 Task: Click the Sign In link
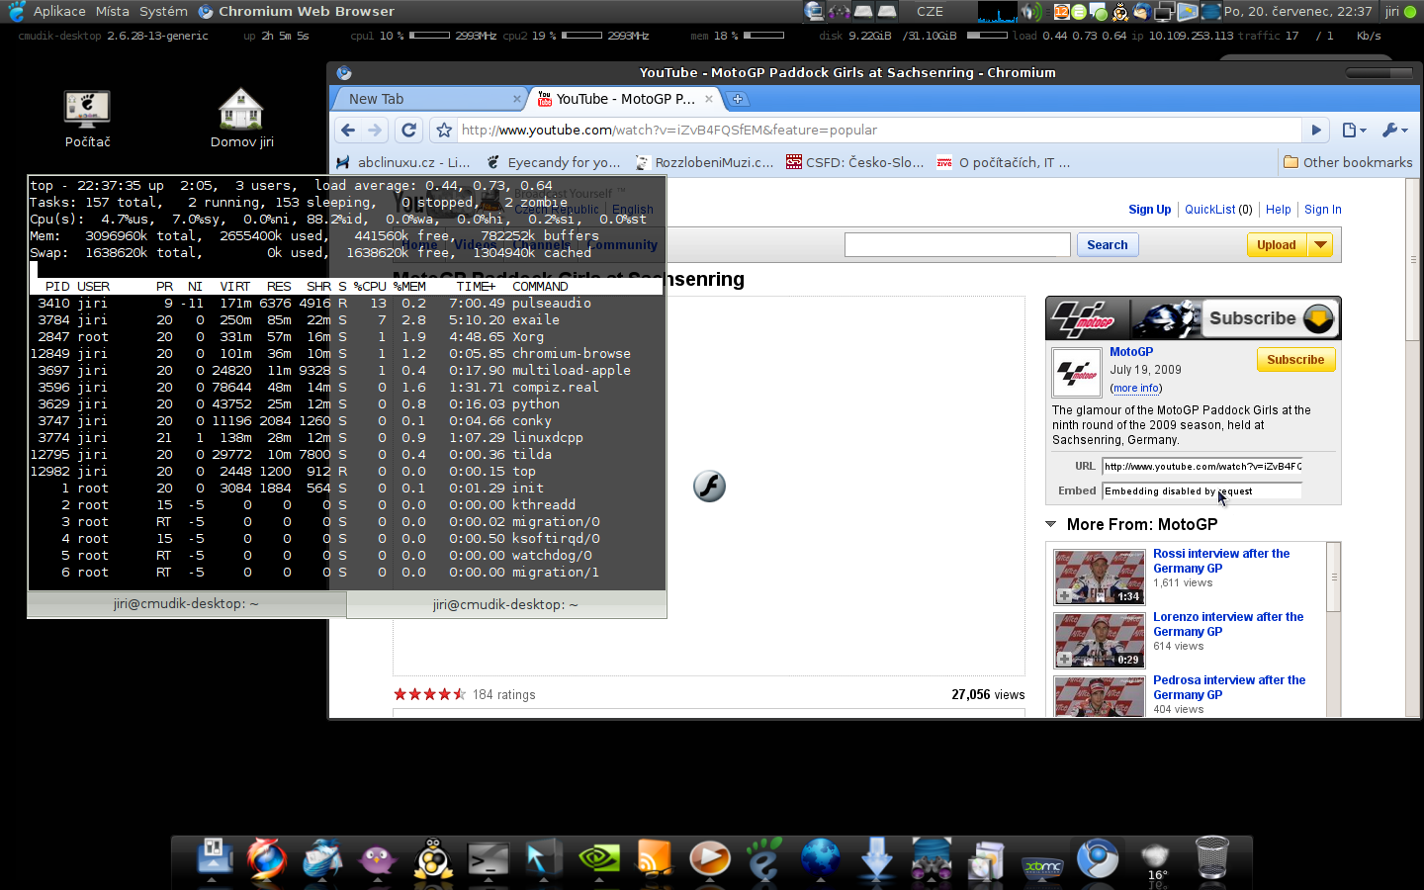click(1323, 210)
